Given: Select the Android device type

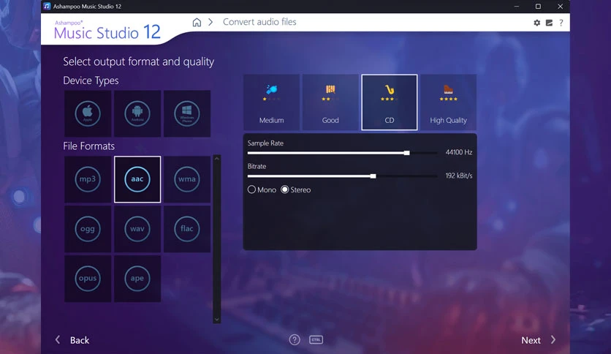Looking at the screenshot, I should [137, 113].
